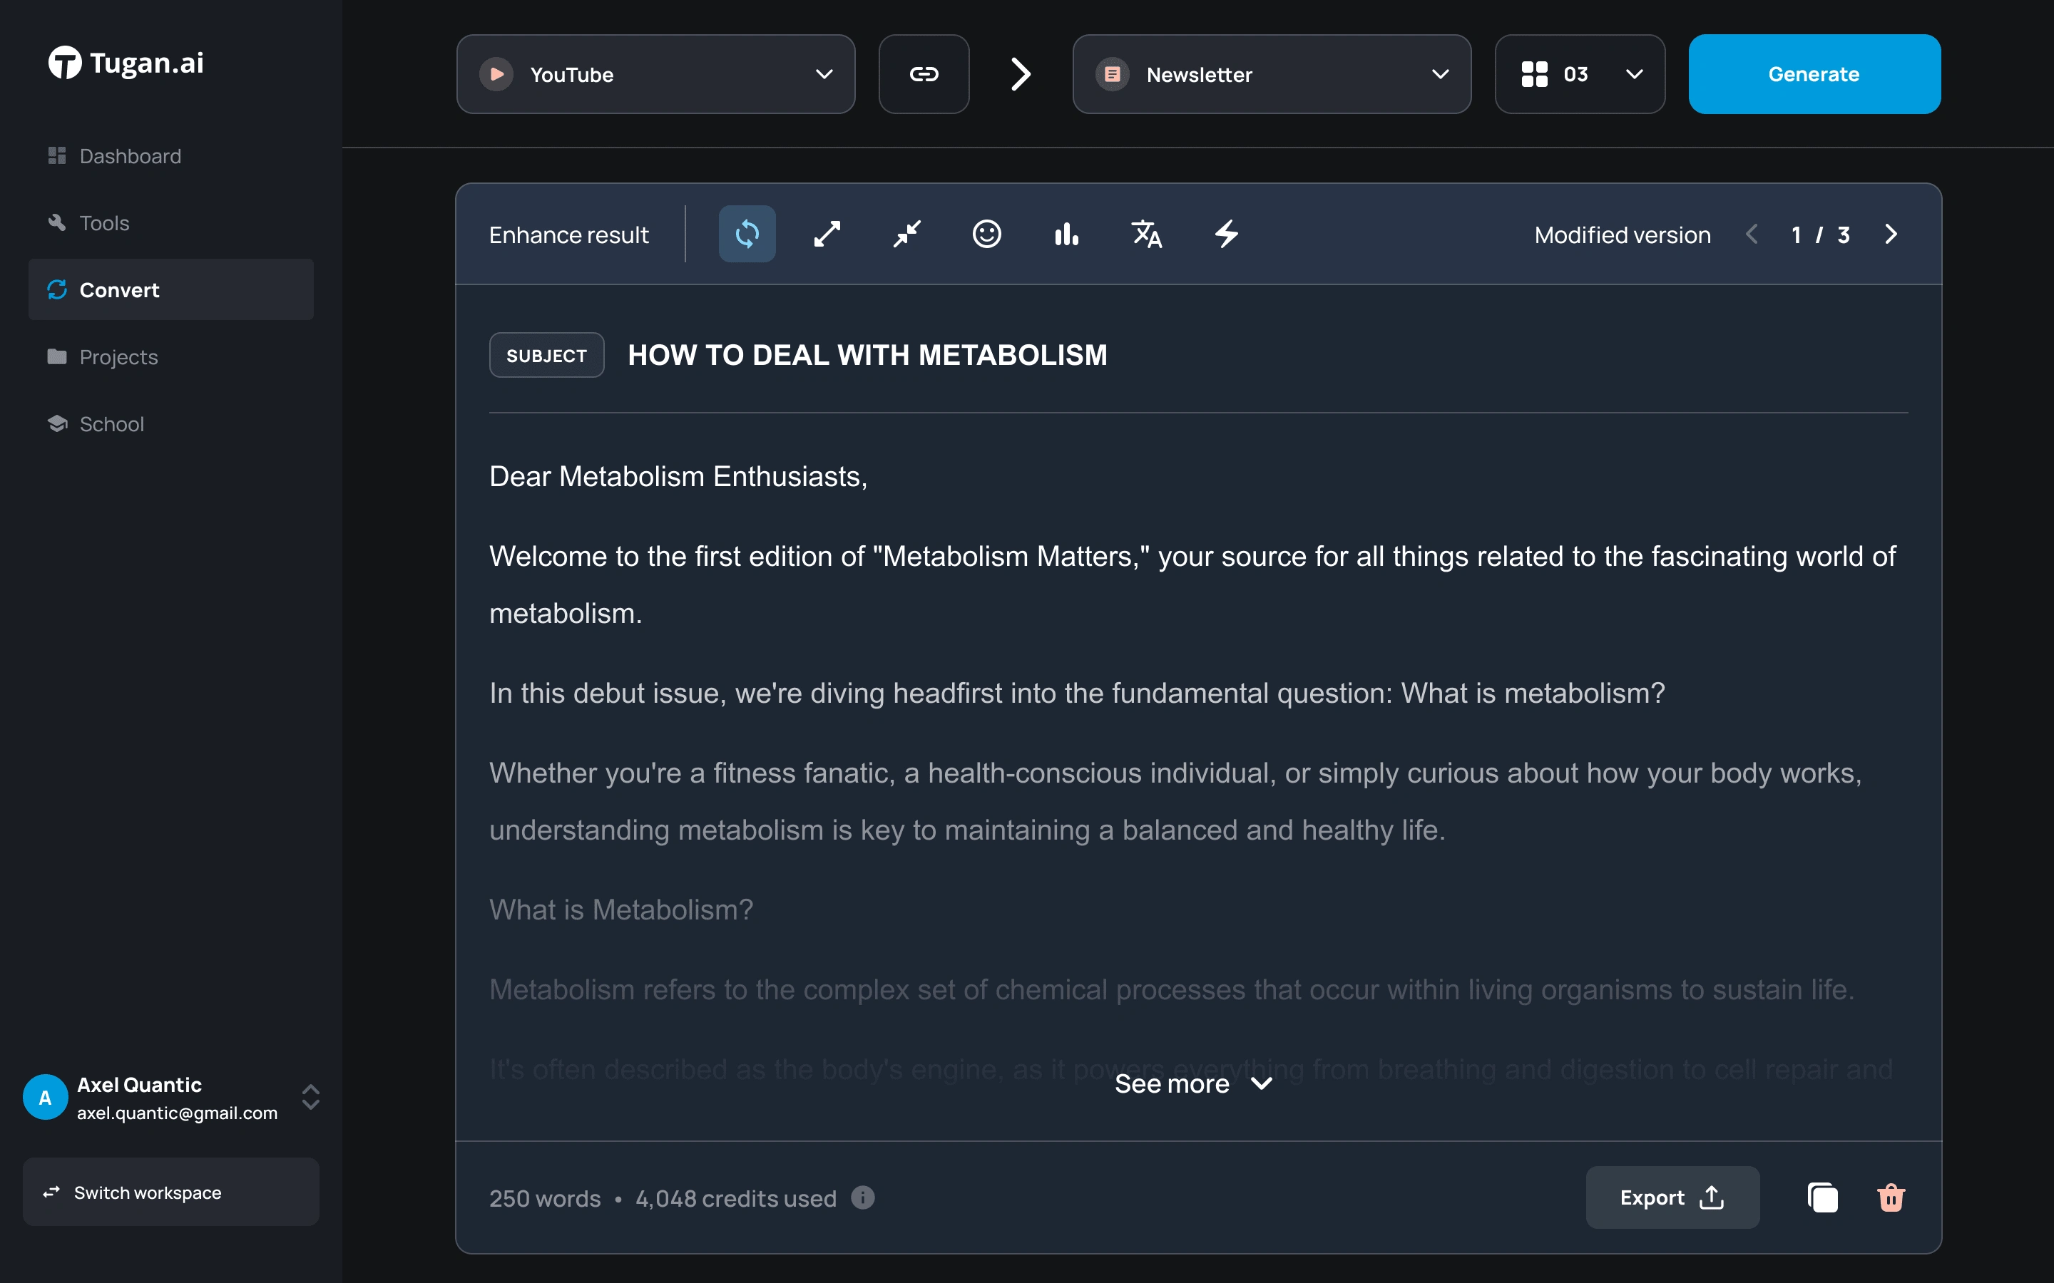Click the link URL icon button
2054x1283 pixels.
click(x=924, y=75)
